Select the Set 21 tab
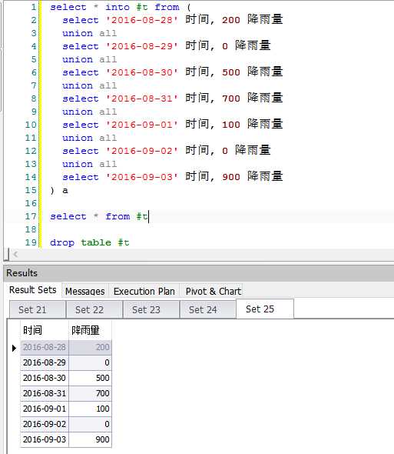The width and height of the screenshot is (394, 454). click(x=38, y=309)
